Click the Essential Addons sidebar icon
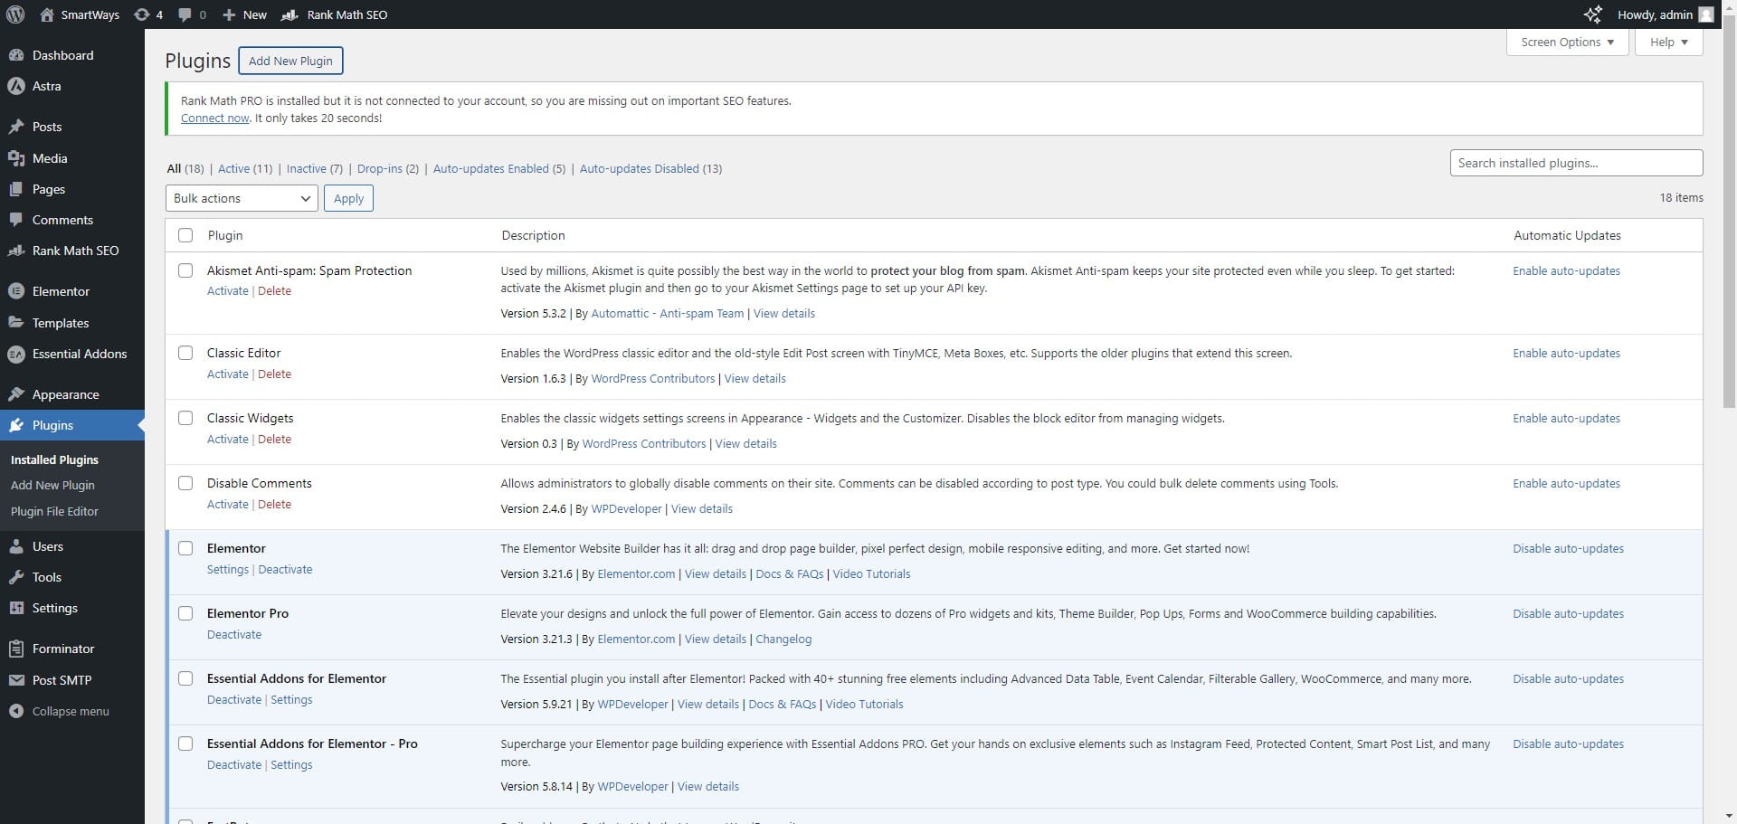Image resolution: width=1737 pixels, height=824 pixels. click(16, 354)
